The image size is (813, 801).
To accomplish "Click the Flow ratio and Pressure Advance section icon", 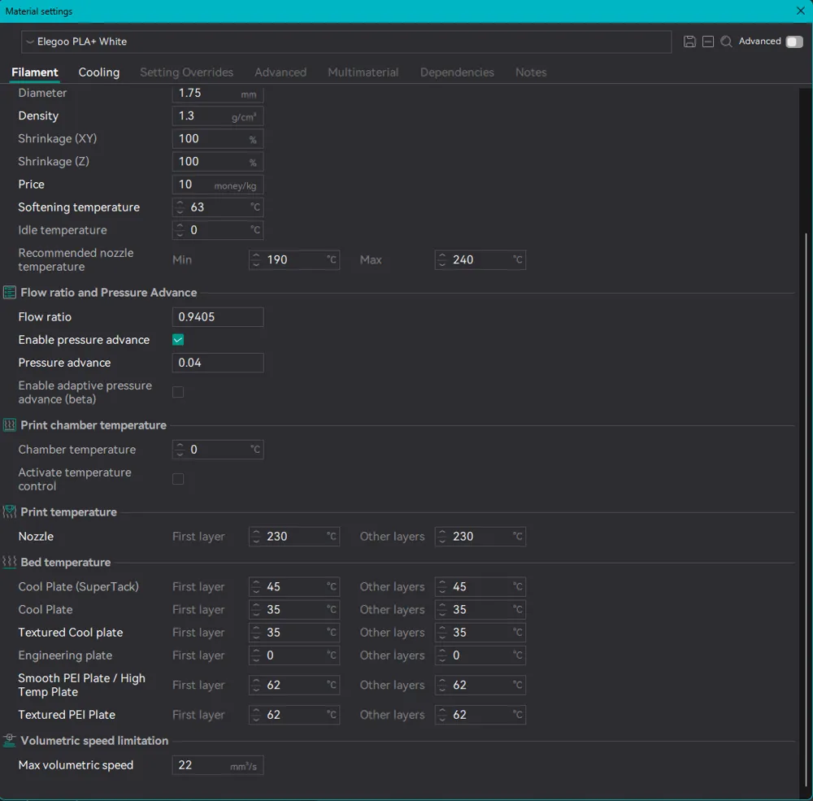I will [x=10, y=293].
